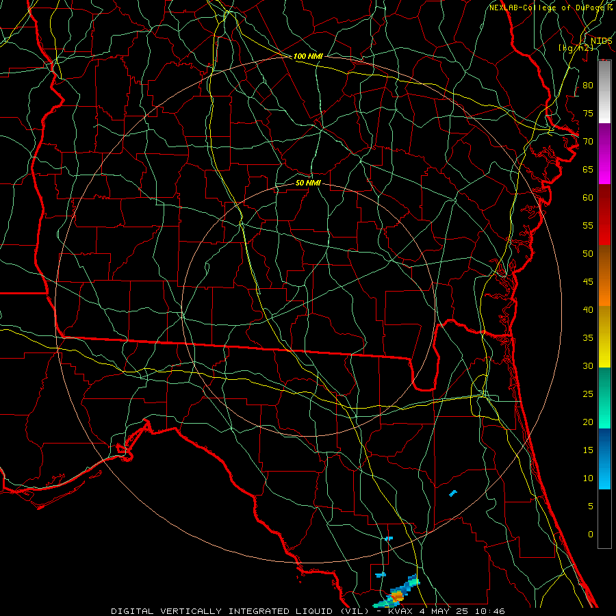Click the 45 value on the color scale
Viewport: 616px width, 616px height.
(588, 282)
